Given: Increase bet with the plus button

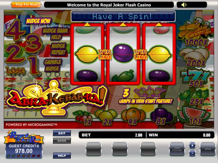Looking at the screenshot, I should [193, 146].
